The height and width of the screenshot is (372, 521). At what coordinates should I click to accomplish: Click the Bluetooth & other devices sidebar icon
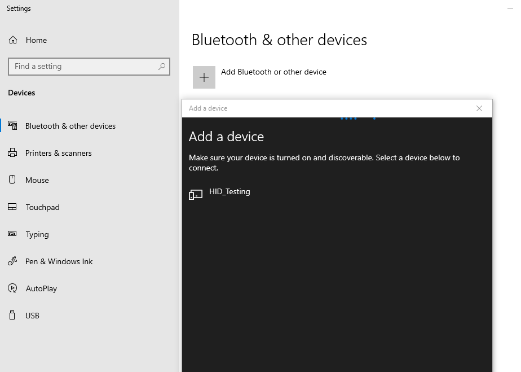point(12,125)
